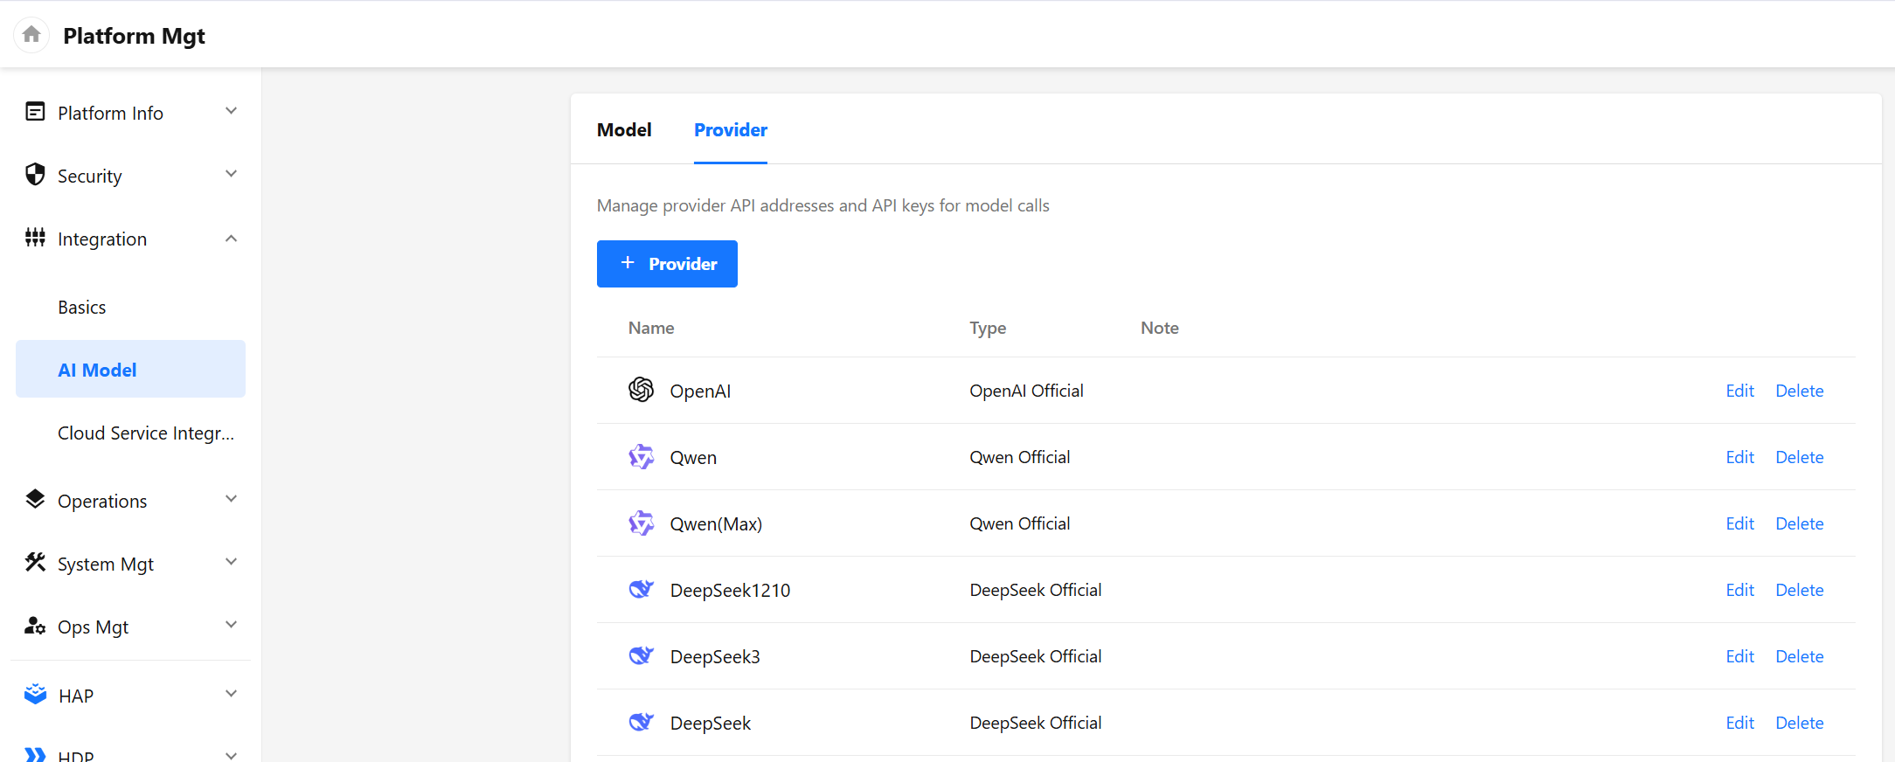
Task: Click the HAP menu label
Action: pyautogui.click(x=76, y=696)
